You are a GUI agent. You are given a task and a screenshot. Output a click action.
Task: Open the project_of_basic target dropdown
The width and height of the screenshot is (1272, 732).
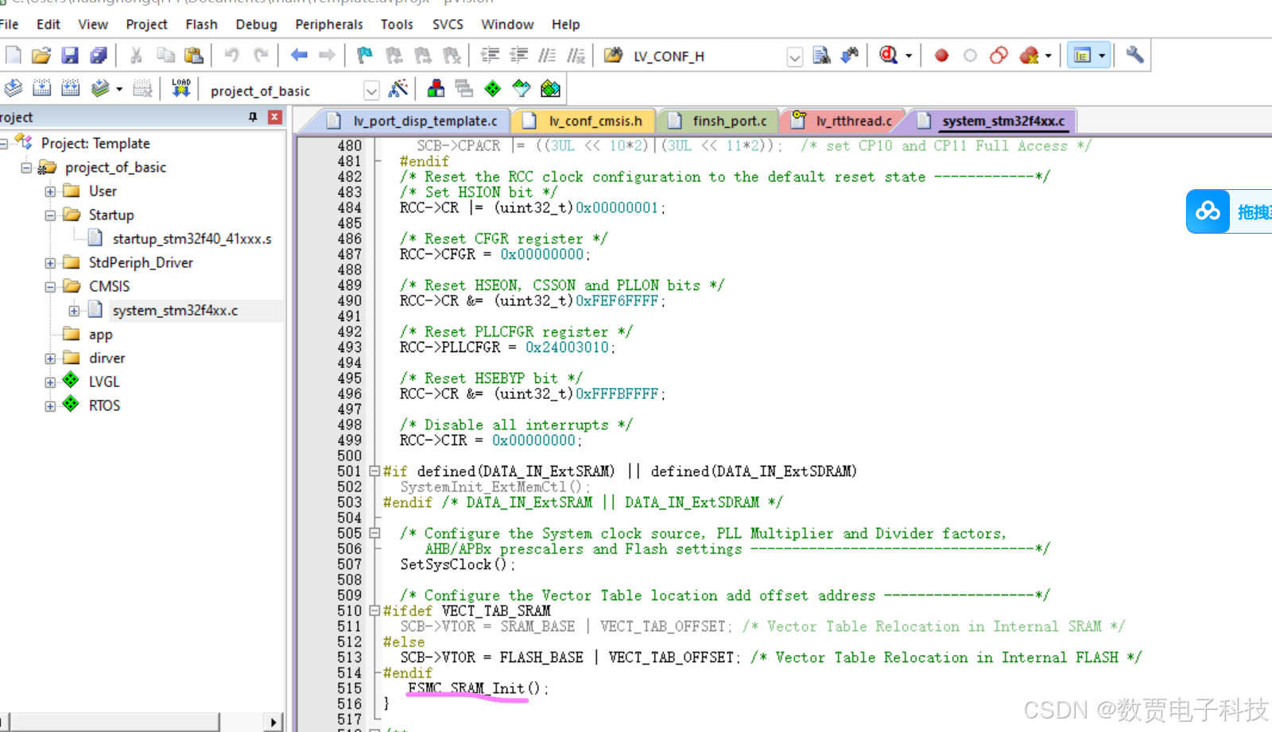click(x=371, y=91)
